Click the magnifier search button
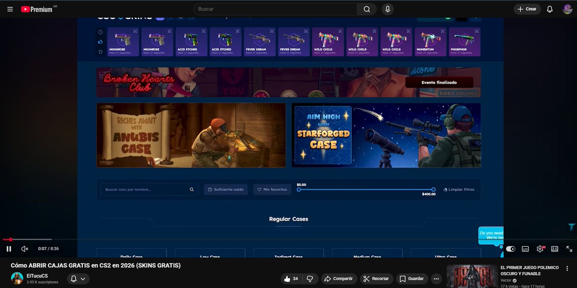The image size is (577, 288). click(367, 9)
